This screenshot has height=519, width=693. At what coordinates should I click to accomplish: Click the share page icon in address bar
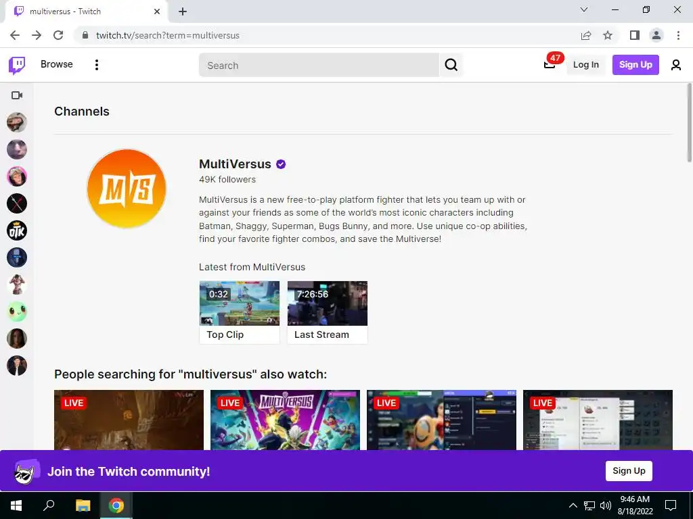click(x=586, y=35)
